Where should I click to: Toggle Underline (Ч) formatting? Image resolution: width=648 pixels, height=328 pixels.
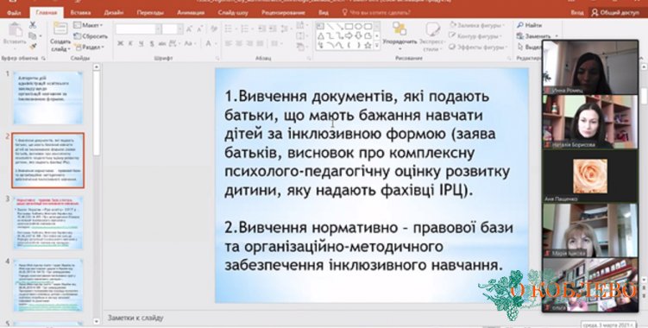pyautogui.click(x=142, y=43)
